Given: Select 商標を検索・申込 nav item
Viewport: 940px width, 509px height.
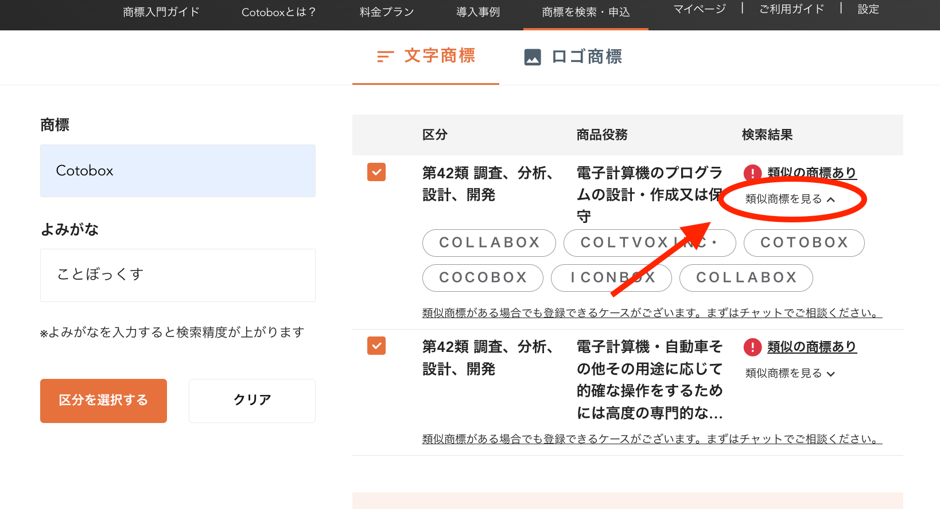Looking at the screenshot, I should click(586, 12).
